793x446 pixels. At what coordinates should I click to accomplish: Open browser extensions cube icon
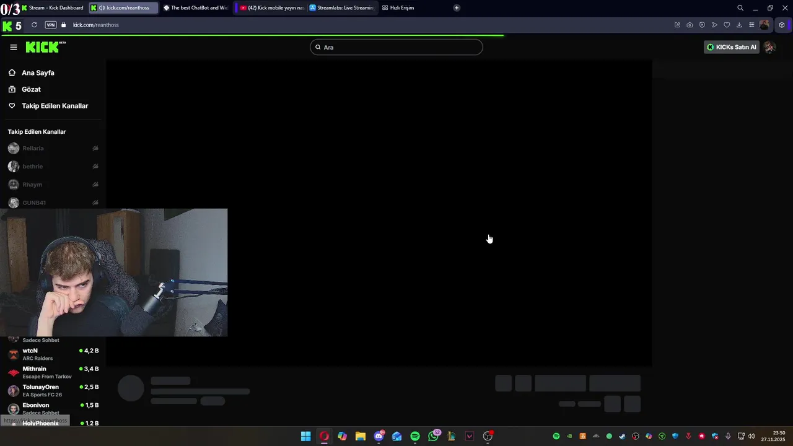(x=782, y=25)
